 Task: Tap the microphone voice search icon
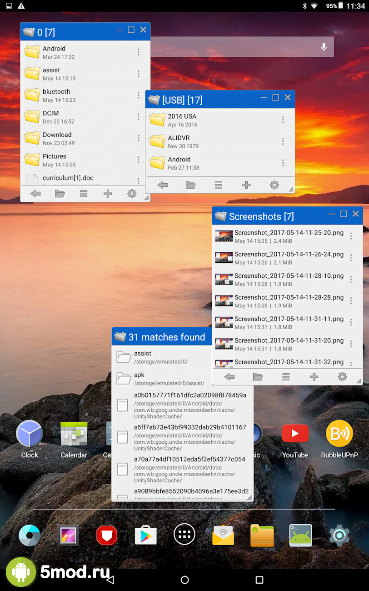click(x=324, y=47)
